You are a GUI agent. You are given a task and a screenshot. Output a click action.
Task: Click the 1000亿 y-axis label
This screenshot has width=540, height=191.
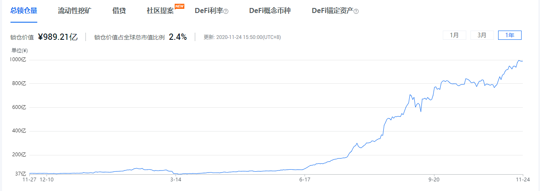(x=18, y=59)
